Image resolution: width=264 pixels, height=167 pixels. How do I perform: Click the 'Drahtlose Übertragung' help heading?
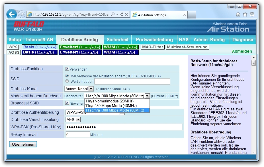point(211,132)
